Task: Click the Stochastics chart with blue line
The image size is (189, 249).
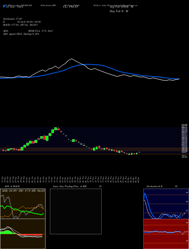Action: [166, 204]
